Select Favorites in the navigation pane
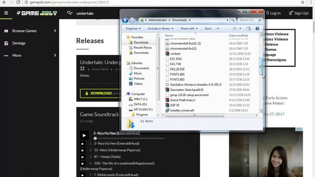315x177 pixels. (x=137, y=37)
